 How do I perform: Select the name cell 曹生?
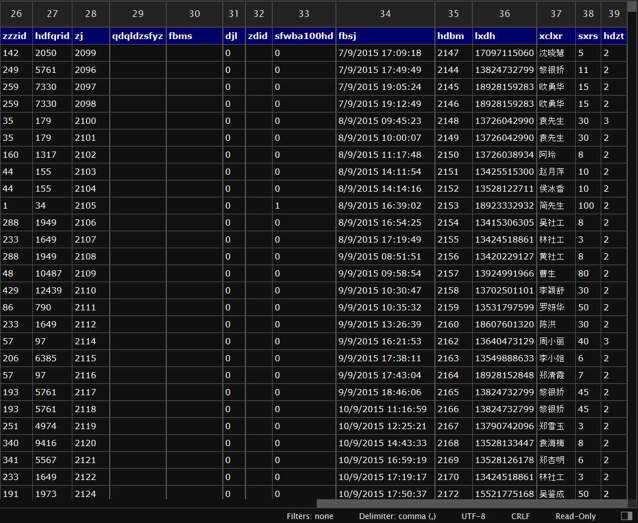pos(556,273)
